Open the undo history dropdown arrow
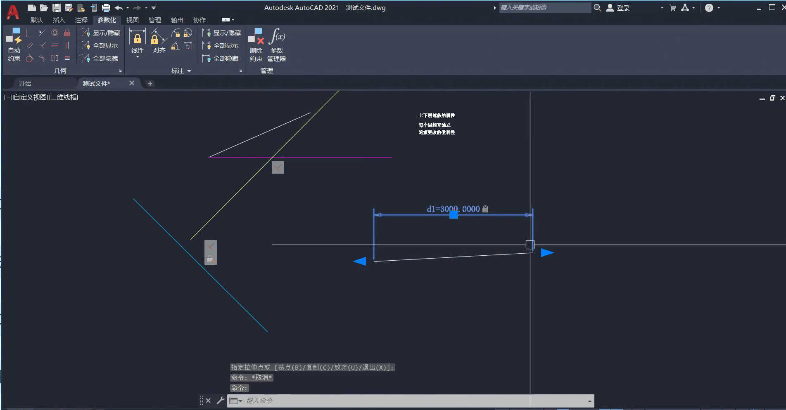This screenshot has width=786, height=410. [x=128, y=8]
